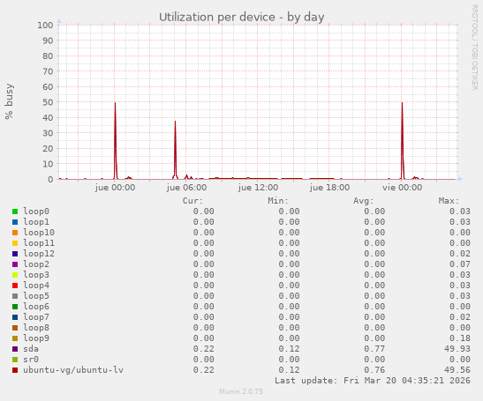Click the sda max value 49.93
This screenshot has height=401, width=483.
[x=457, y=349]
